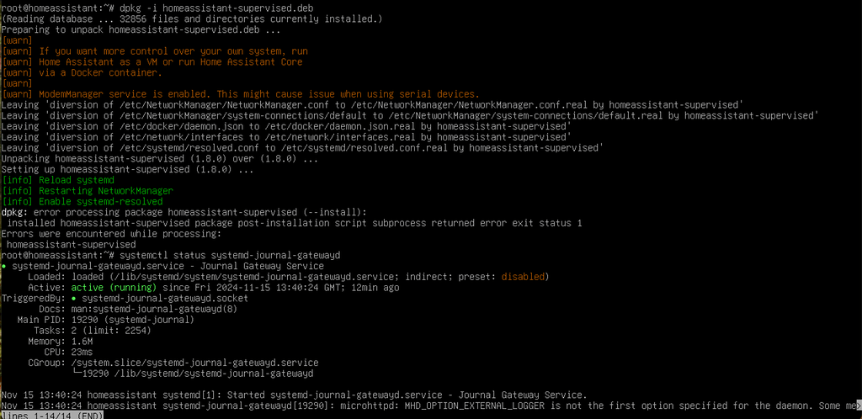This screenshot has width=862, height=419.
Task: Click the '[info] Reload systemd' line
Action: 58,180
